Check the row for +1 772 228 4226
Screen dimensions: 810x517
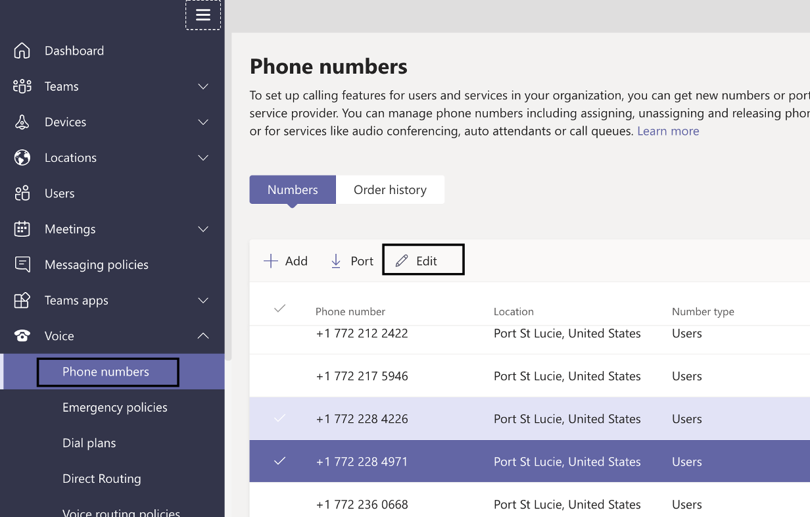280,418
